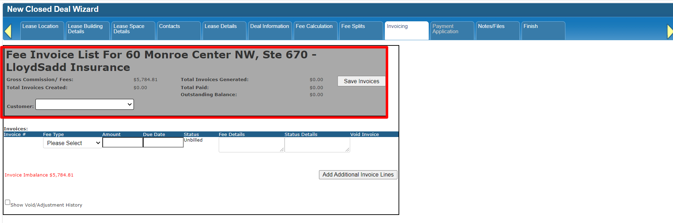Screen dimensions: 673x223
Task: Click the left yellow arrow to scroll tabs
Action: pyautogui.click(x=8, y=31)
